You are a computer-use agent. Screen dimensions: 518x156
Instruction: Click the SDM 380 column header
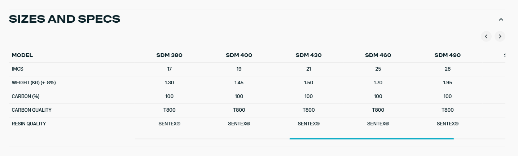click(169, 55)
